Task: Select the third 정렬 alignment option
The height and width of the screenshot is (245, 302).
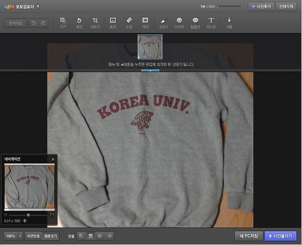Action: click(x=100, y=236)
